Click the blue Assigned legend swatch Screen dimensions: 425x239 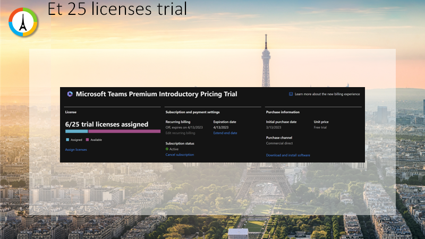point(67,140)
